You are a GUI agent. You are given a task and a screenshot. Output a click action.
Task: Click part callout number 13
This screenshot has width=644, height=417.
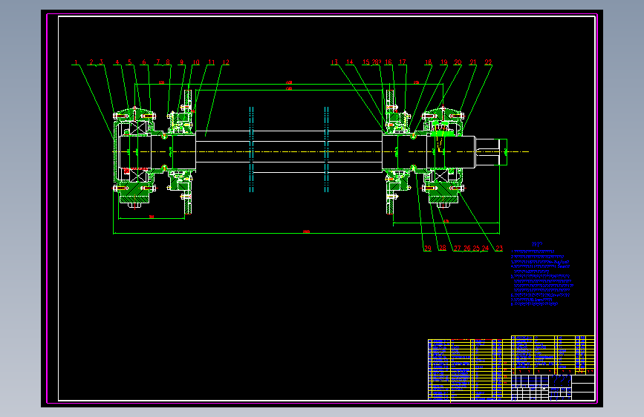334,62
